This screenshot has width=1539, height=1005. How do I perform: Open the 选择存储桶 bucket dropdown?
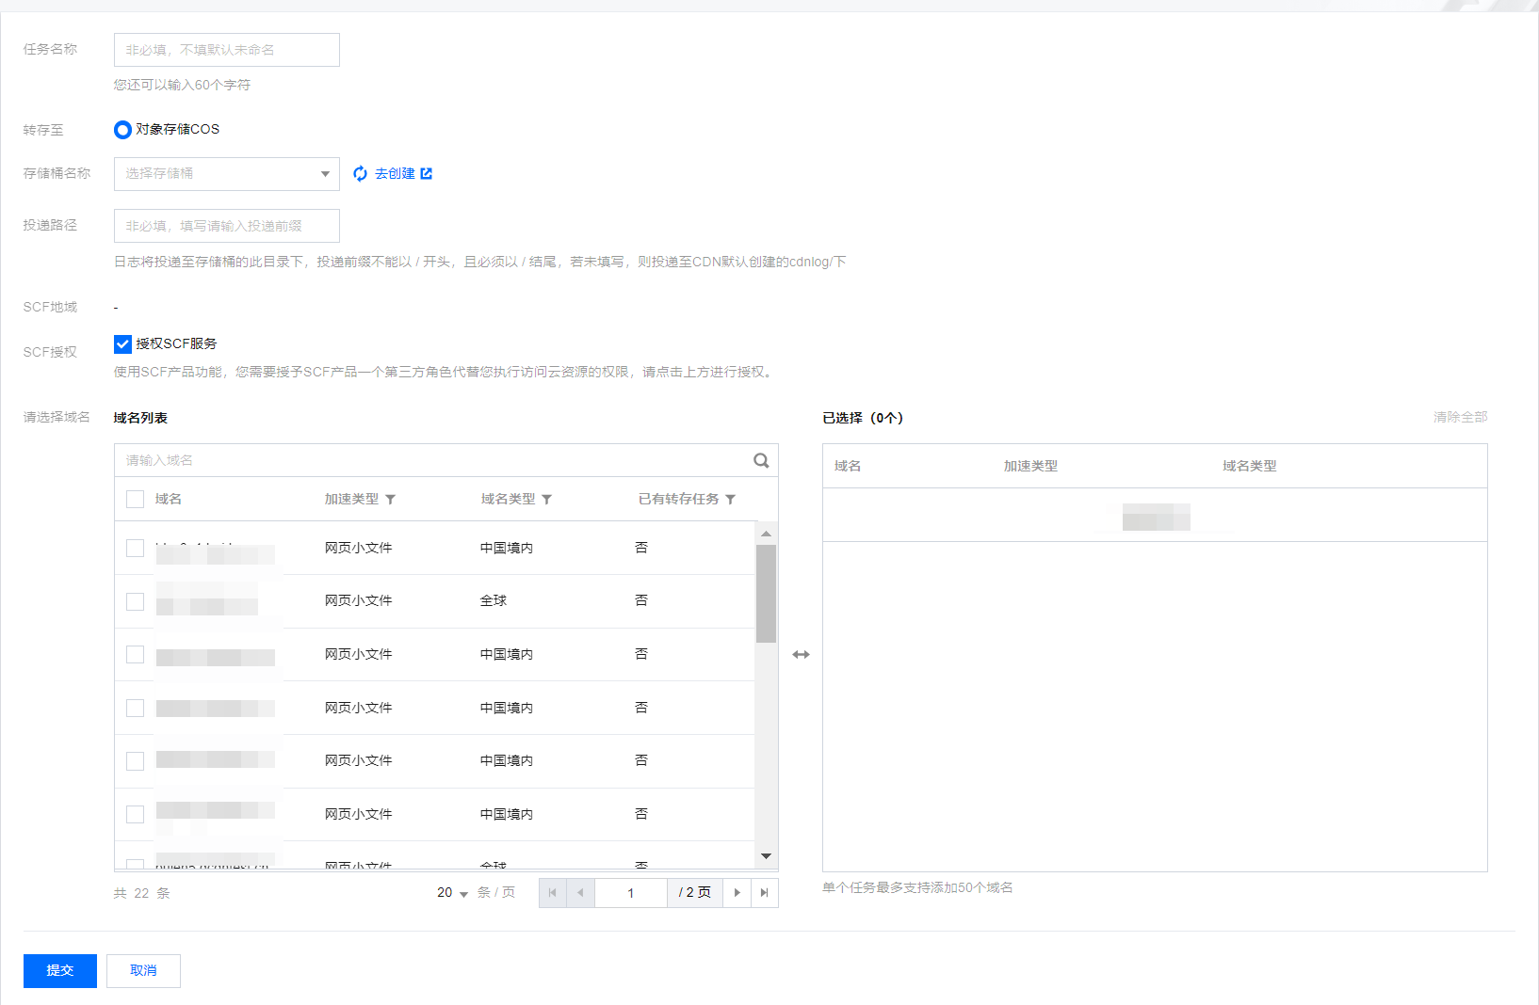click(x=227, y=174)
